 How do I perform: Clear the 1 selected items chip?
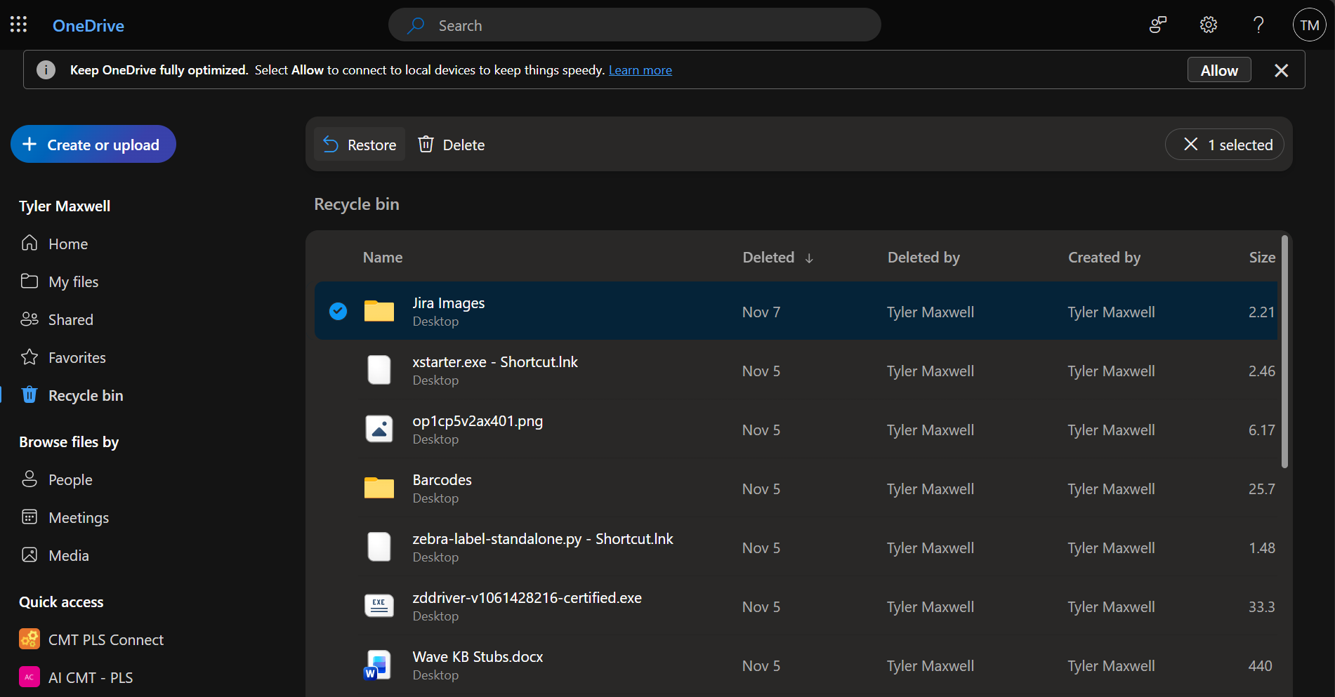pos(1224,145)
